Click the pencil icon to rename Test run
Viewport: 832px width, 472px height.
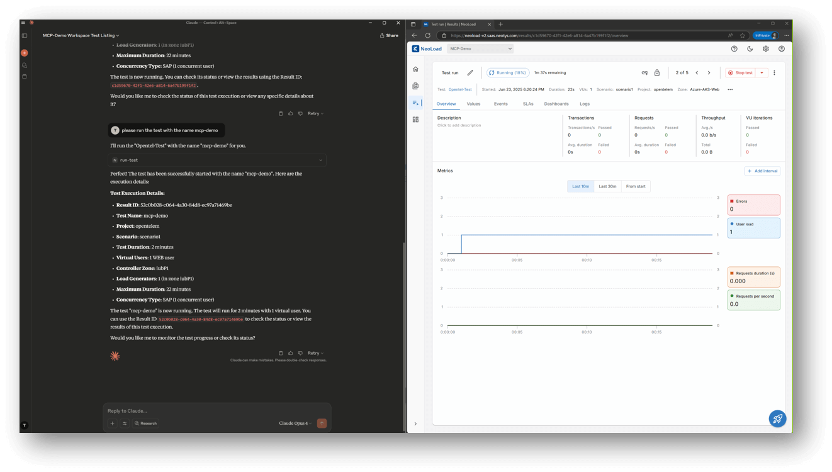pyautogui.click(x=470, y=73)
